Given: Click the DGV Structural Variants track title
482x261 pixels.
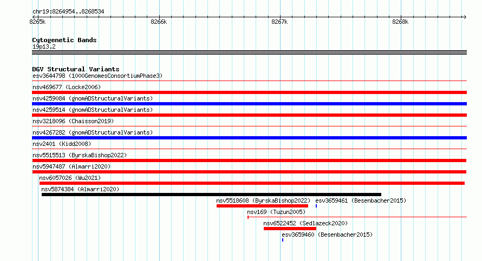Looking at the screenshot, I should (x=76, y=69).
